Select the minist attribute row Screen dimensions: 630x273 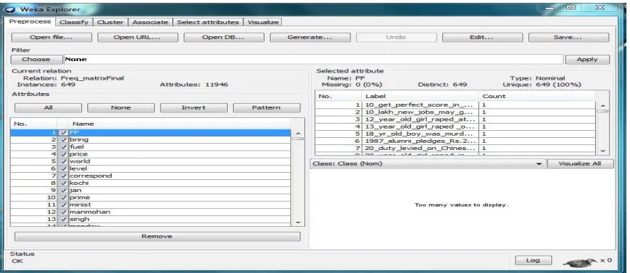coord(150,205)
